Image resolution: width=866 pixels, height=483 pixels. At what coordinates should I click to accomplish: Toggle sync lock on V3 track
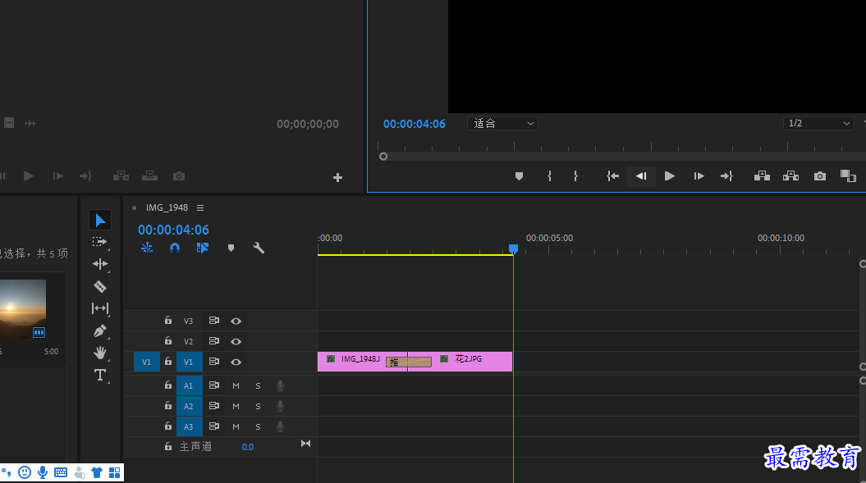pos(213,320)
